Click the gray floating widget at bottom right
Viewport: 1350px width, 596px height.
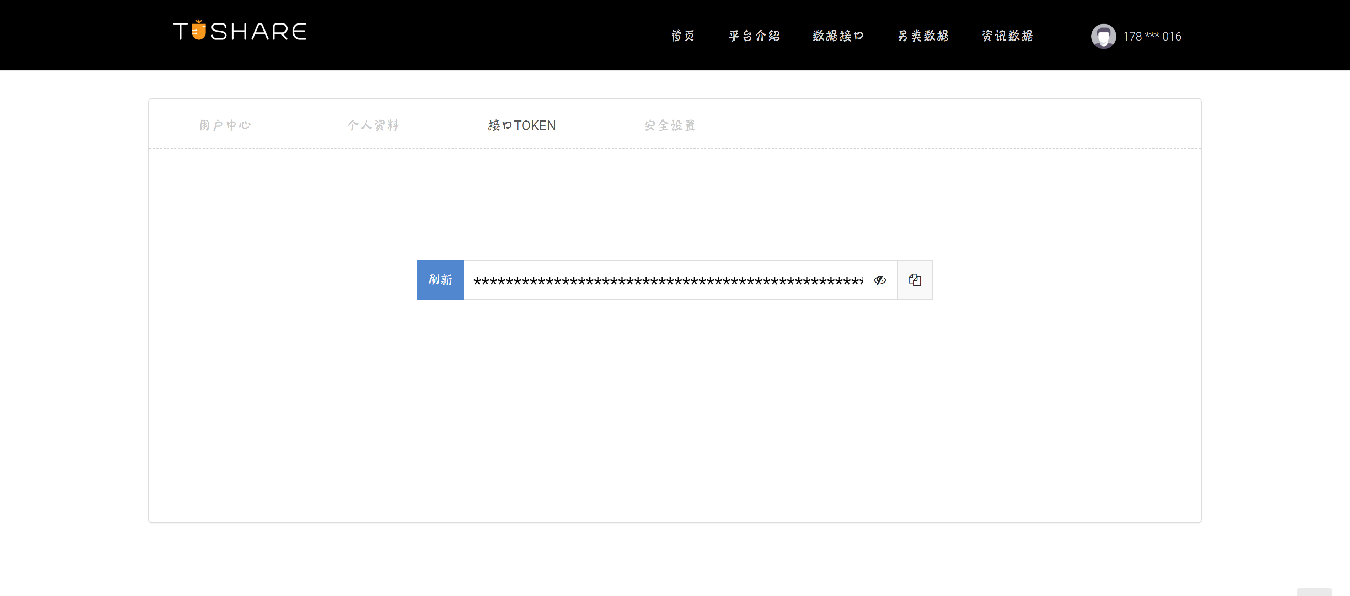[x=1314, y=592]
